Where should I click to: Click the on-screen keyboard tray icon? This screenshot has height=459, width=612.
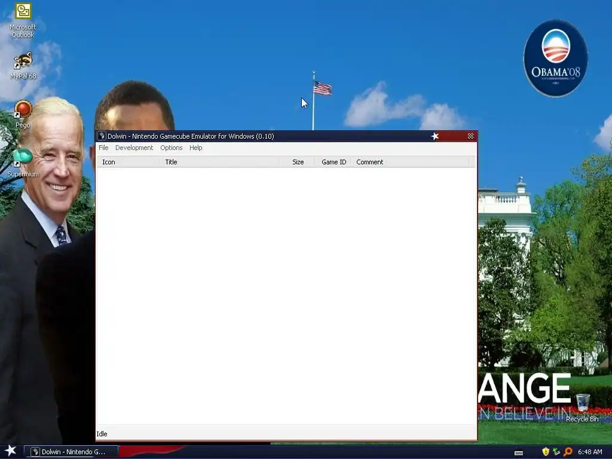(519, 452)
